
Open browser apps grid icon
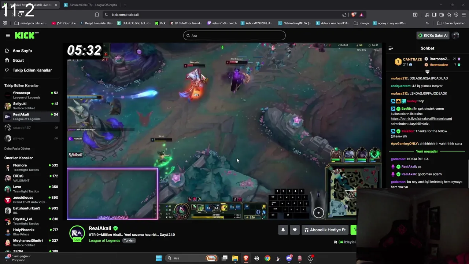(5, 23)
